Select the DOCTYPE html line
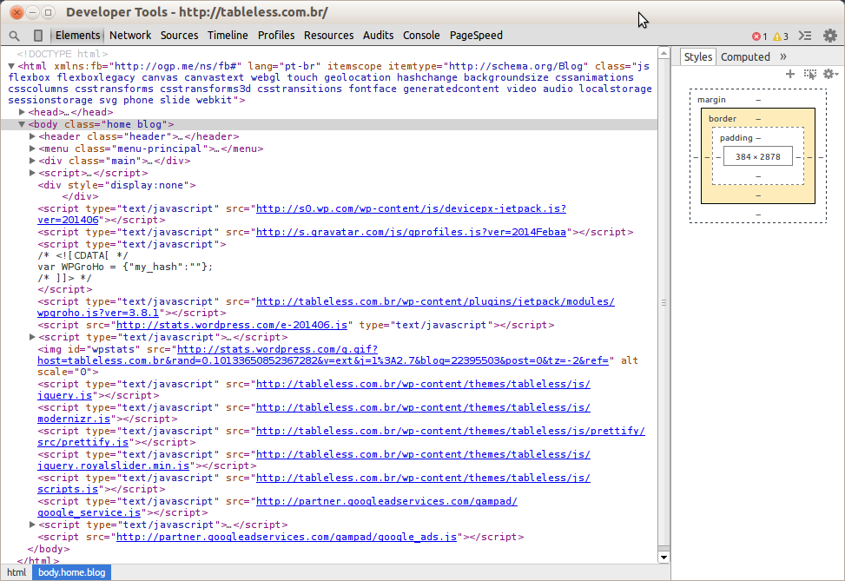Viewport: 845px width, 581px height. pyautogui.click(x=62, y=54)
